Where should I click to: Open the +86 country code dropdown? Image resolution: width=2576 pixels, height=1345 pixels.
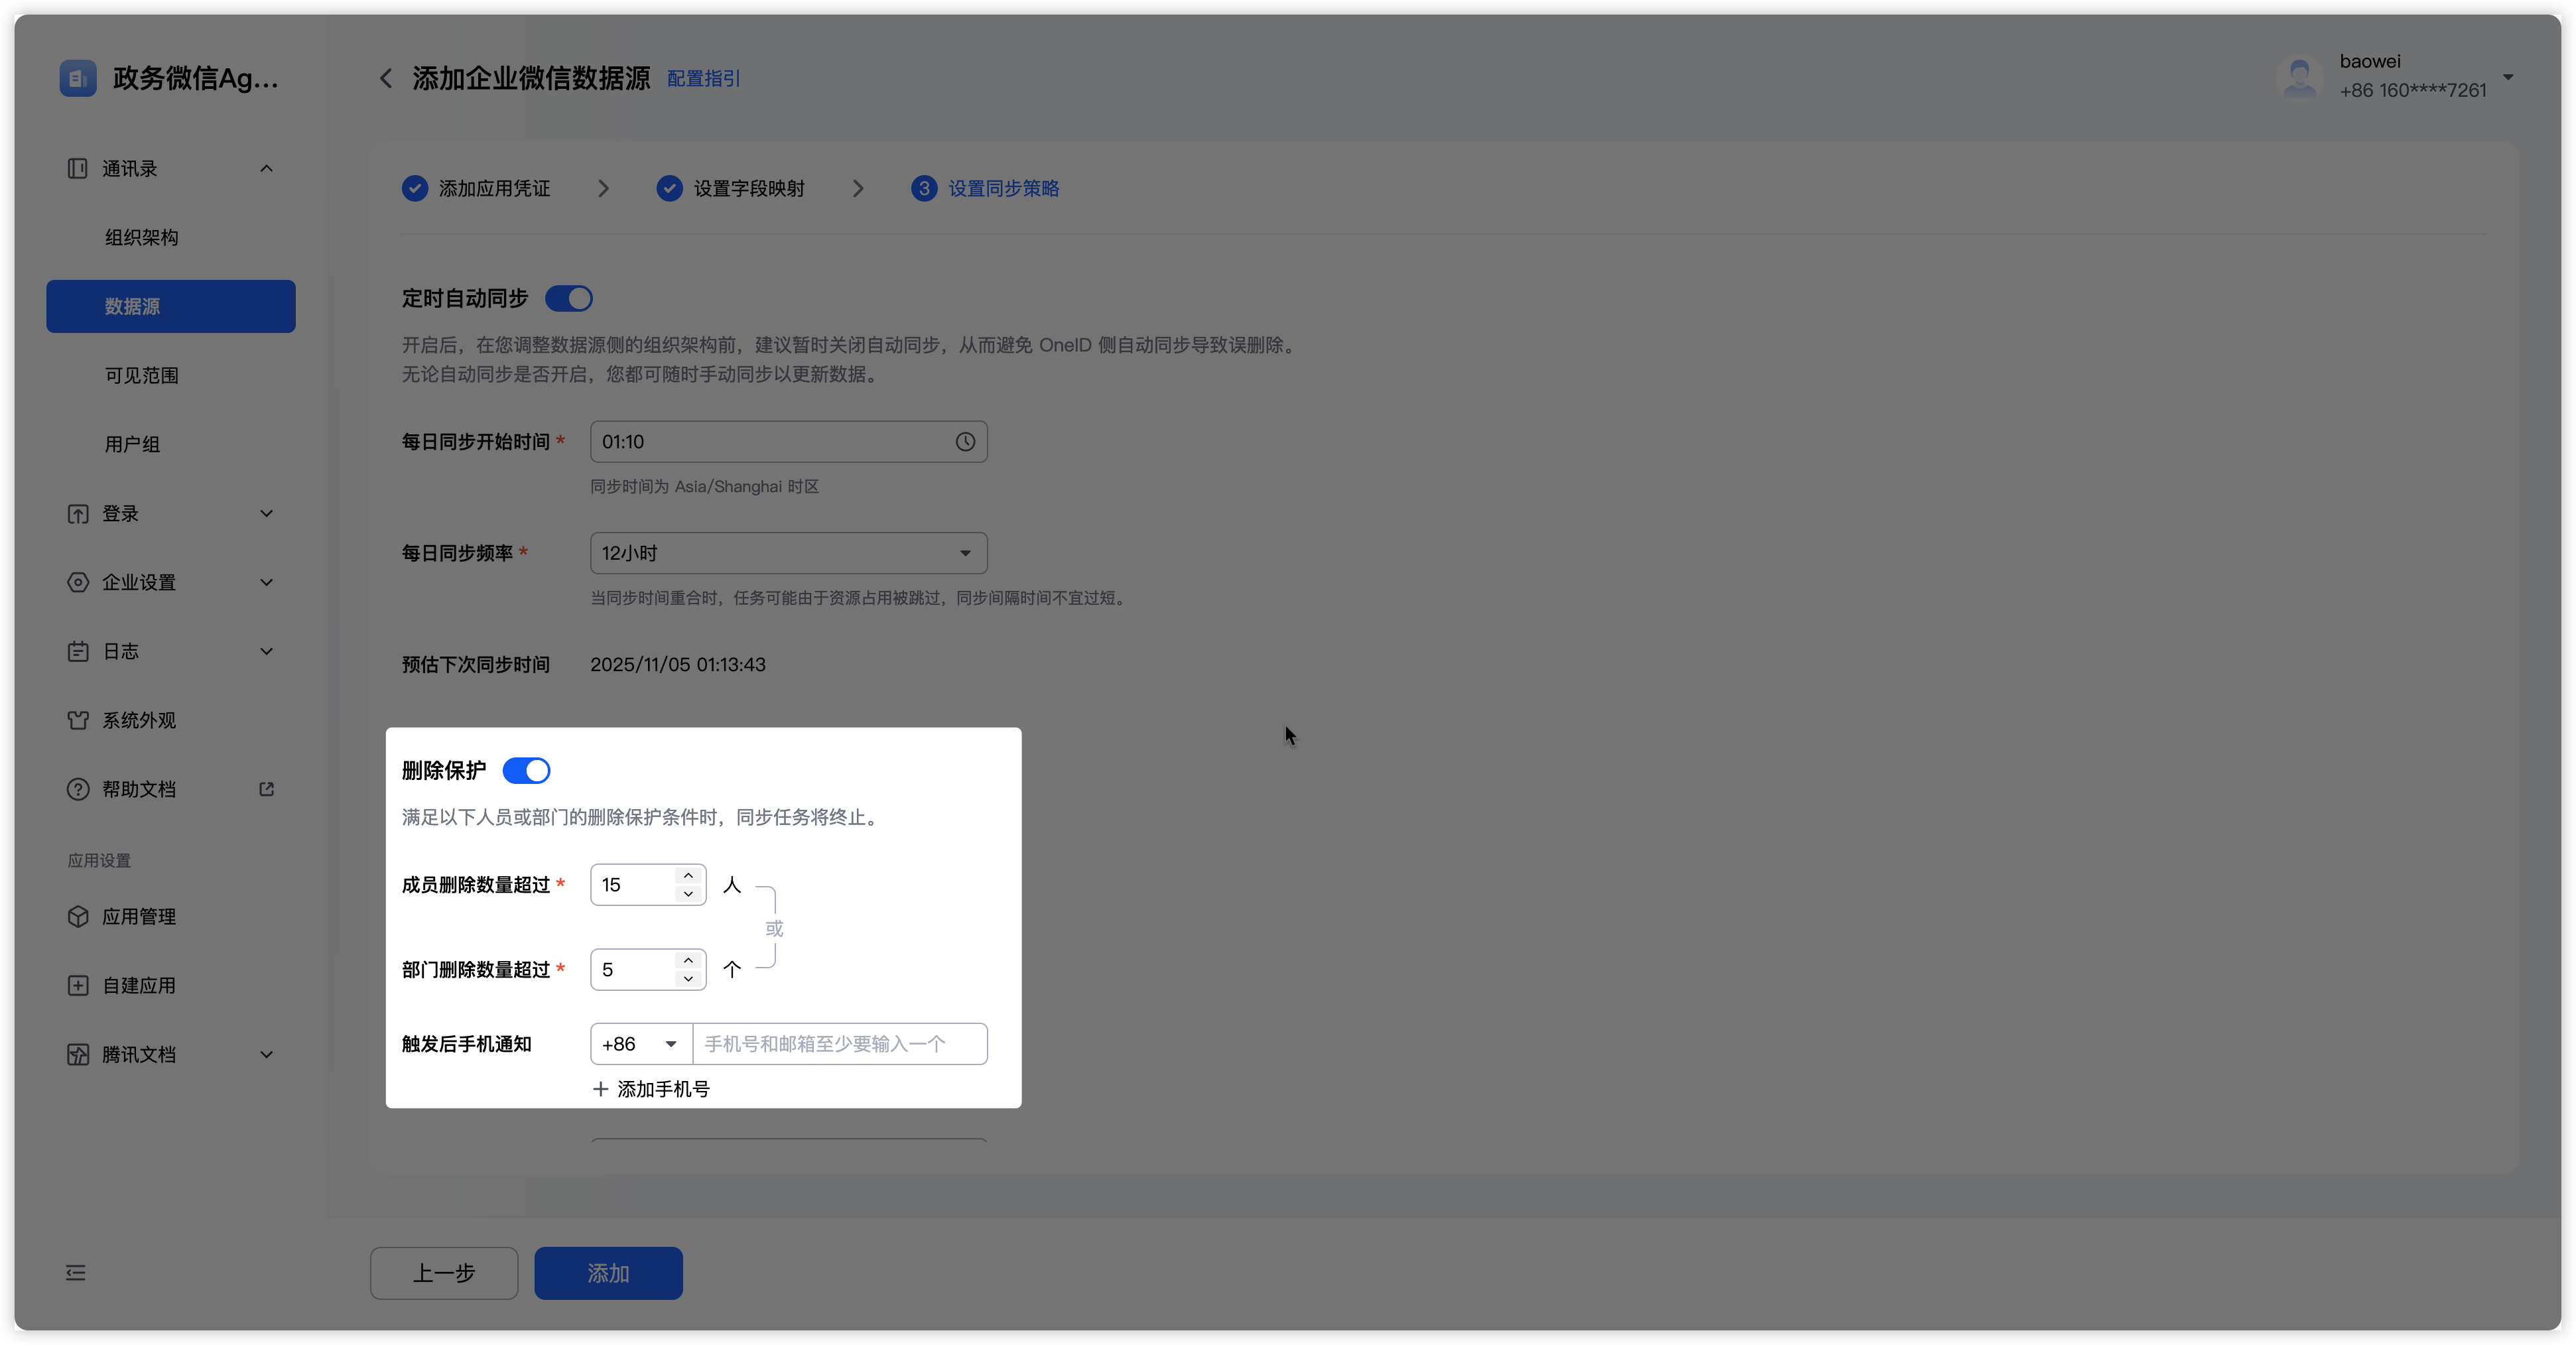pos(640,1044)
